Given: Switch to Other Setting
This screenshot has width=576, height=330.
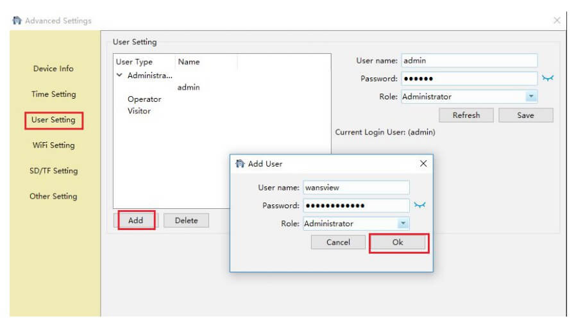Looking at the screenshot, I should point(54,196).
